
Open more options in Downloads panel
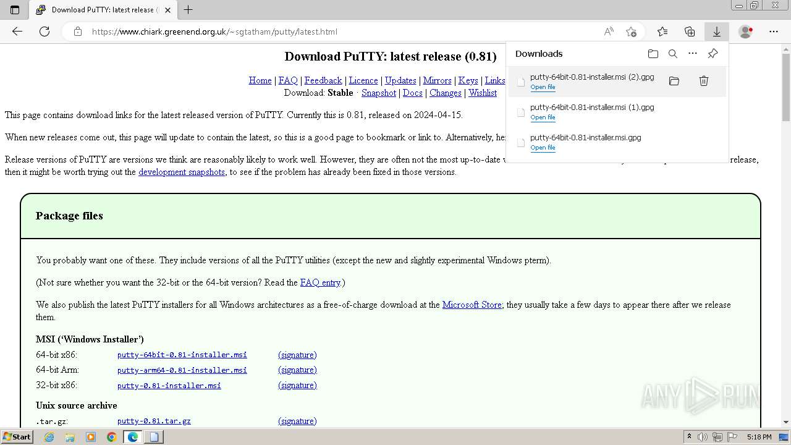[693, 54]
